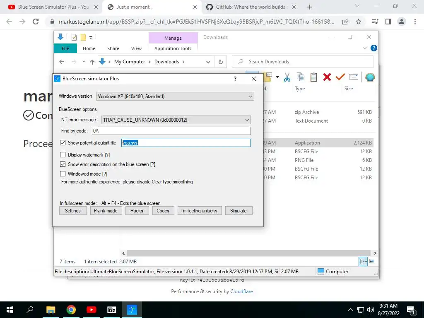Reload the Chrome page

tap(36, 22)
